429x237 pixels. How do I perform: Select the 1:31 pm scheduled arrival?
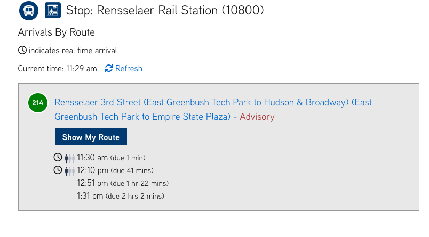point(90,196)
